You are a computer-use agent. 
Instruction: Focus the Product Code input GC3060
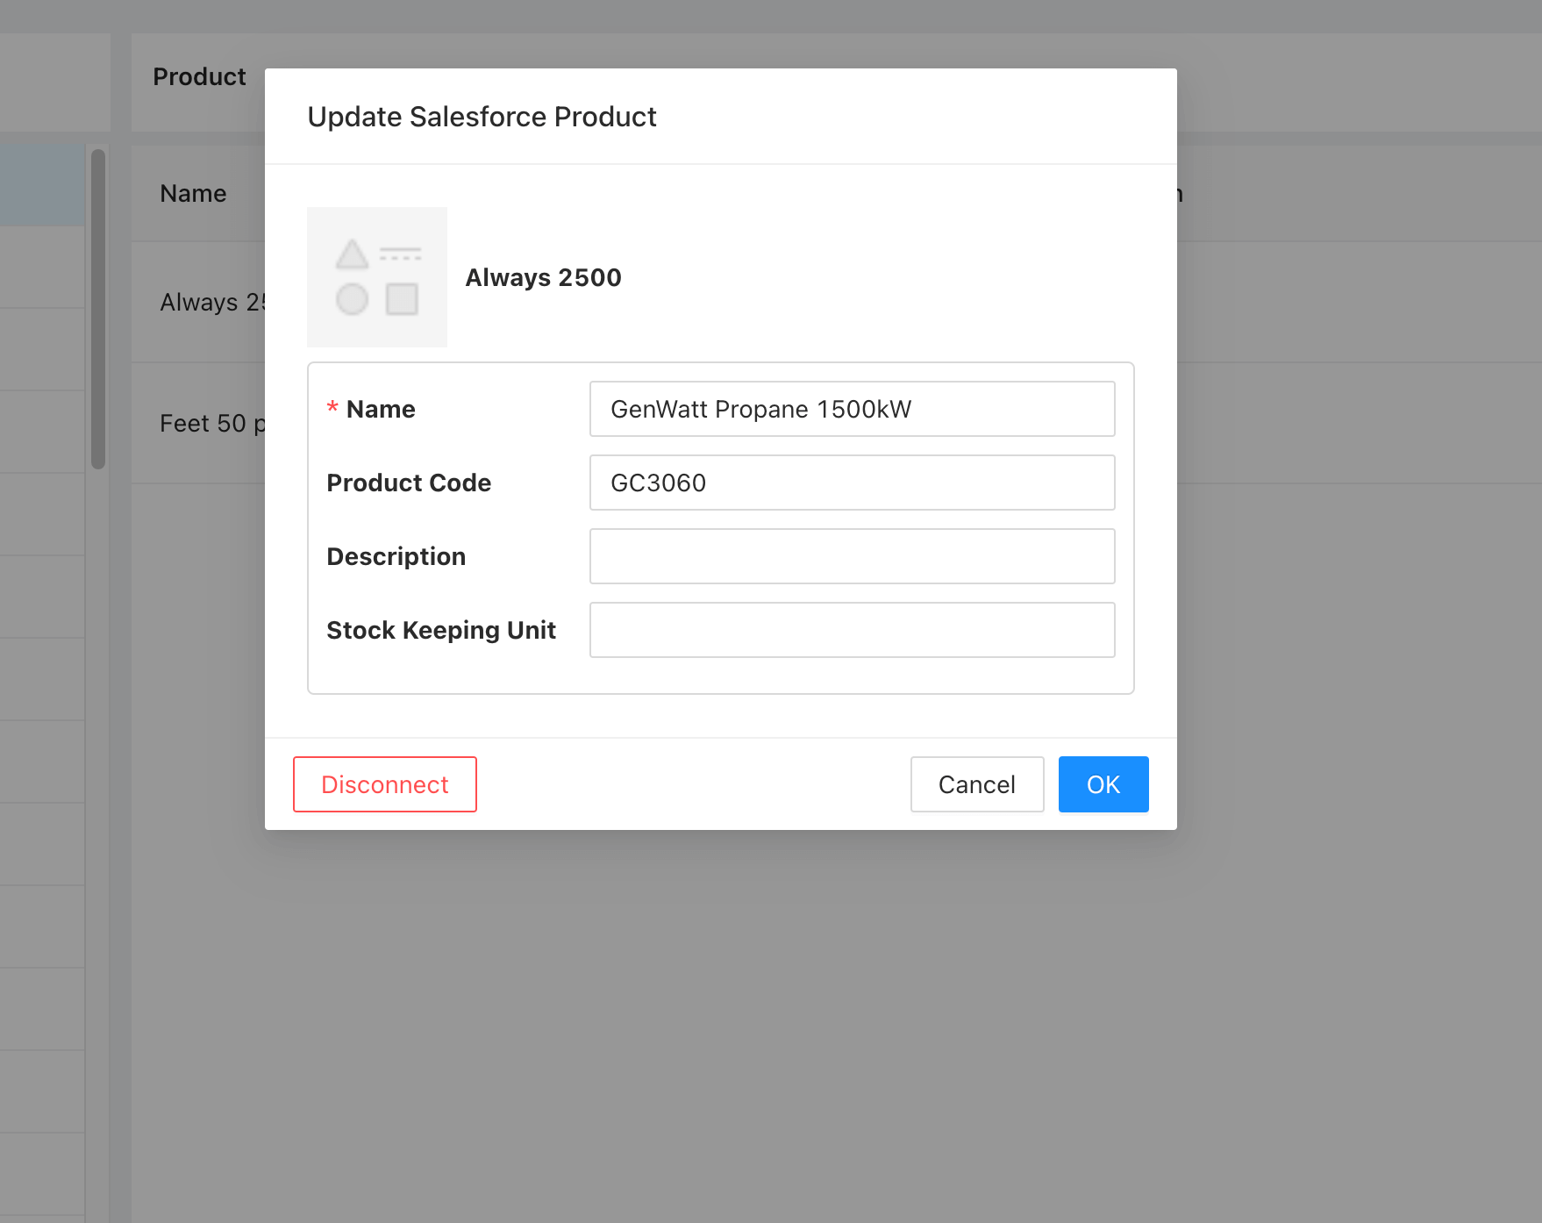point(852,483)
